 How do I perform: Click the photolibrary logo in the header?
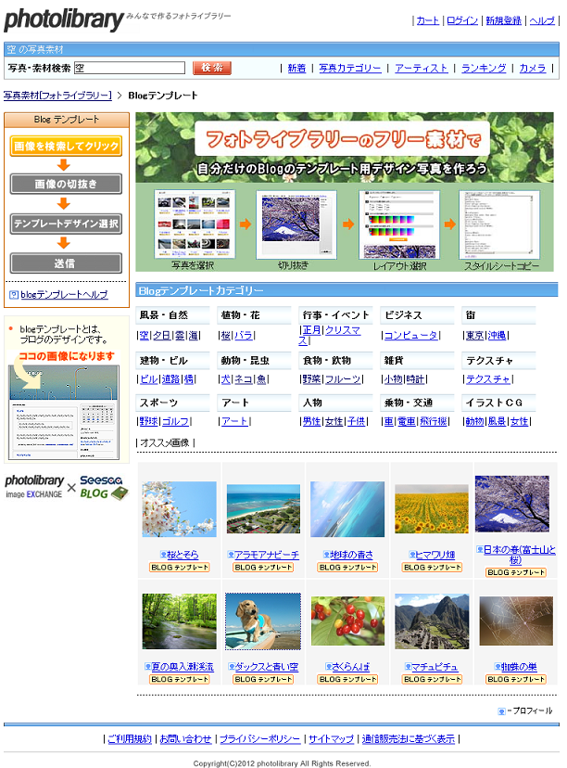[x=63, y=19]
